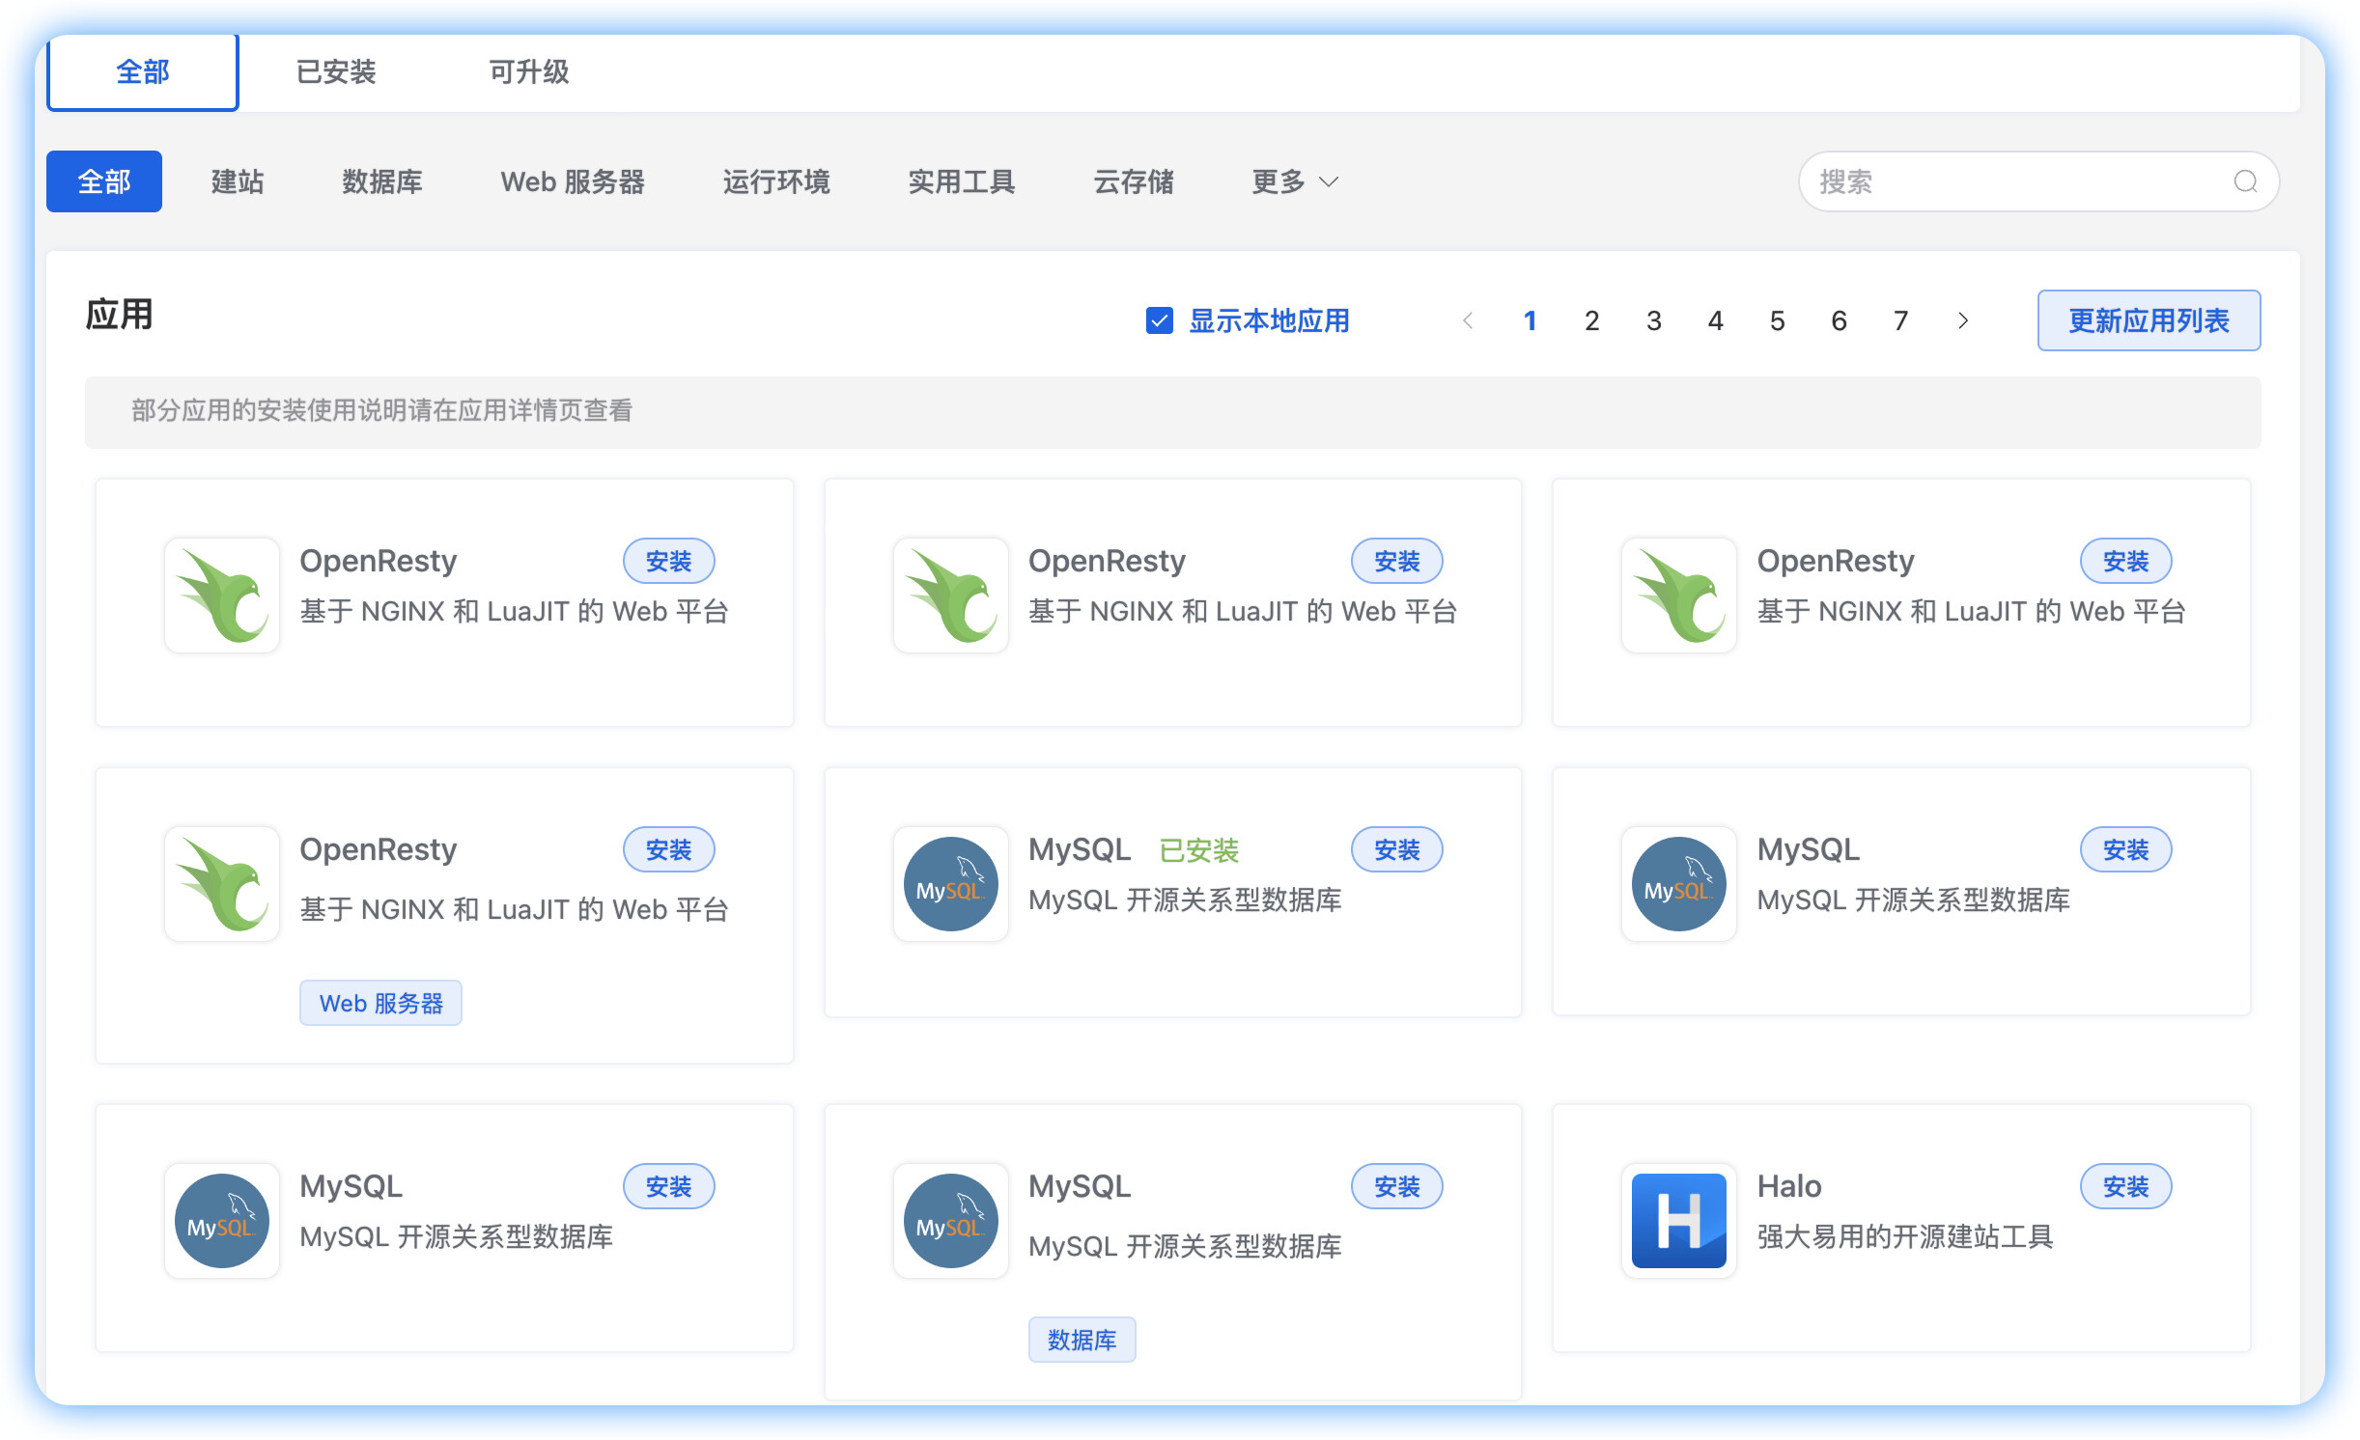Filter apps by 实用工具 category
The height and width of the screenshot is (1440, 2360).
[962, 181]
